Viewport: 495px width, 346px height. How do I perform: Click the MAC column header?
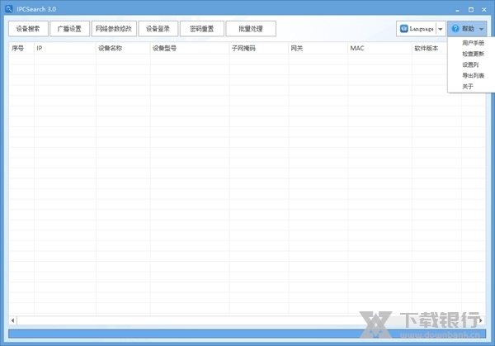[x=379, y=48]
